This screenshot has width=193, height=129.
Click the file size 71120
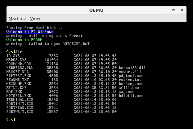click(x=52, y=64)
